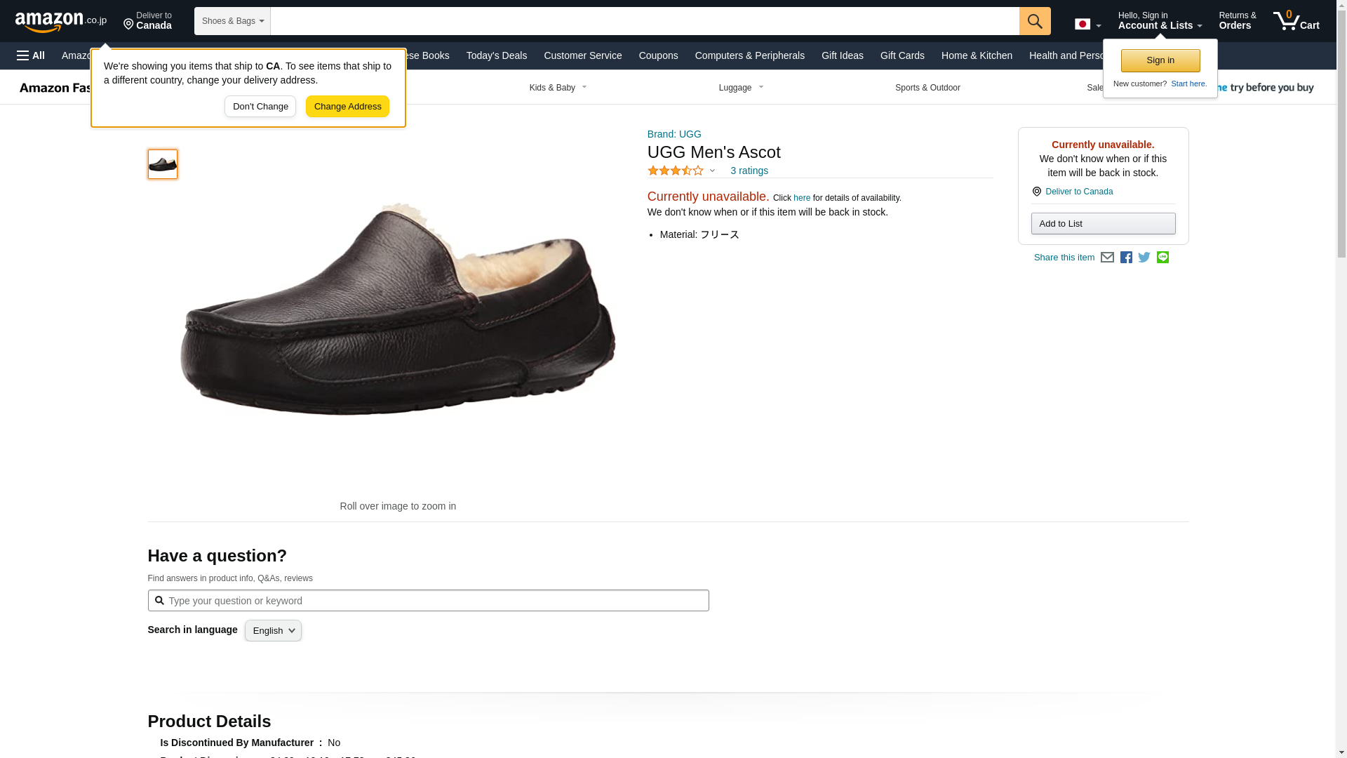This screenshot has height=758, width=1347.
Task: Share this item via email icon
Action: [x=1107, y=258]
